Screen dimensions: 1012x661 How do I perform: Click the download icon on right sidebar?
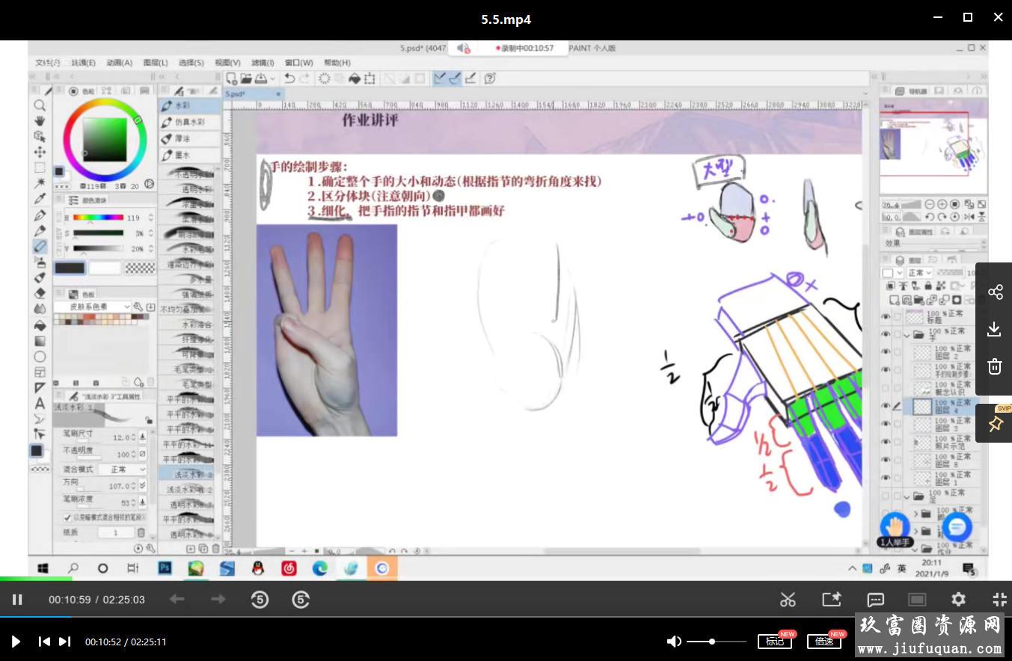995,329
